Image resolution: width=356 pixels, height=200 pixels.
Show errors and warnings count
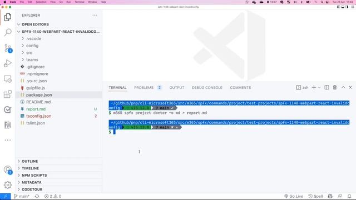[53, 196]
